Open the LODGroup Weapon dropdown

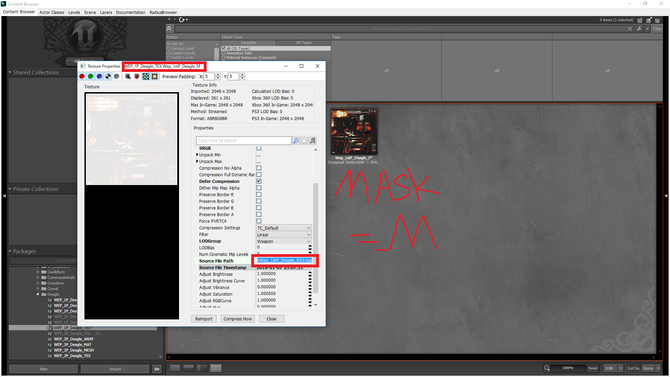coord(284,241)
